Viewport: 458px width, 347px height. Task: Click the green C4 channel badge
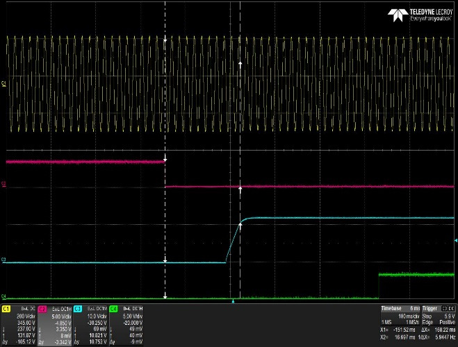[113, 307]
